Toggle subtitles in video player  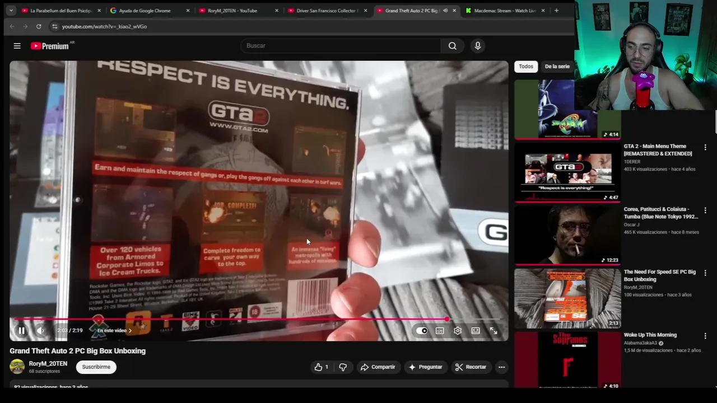440,331
